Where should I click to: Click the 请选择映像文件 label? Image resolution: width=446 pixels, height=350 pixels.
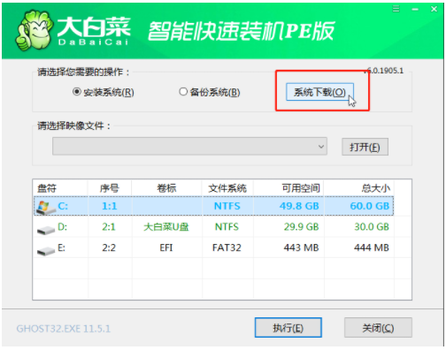73,126
